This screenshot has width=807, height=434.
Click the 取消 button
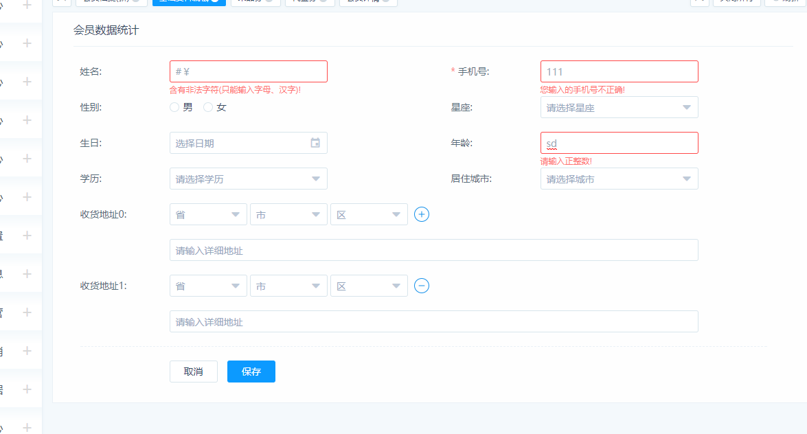tap(194, 372)
